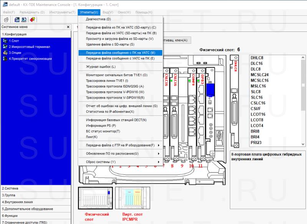Pick MCSLC24 from the card list
This screenshot has width=307, height=224.
pos(259,75)
